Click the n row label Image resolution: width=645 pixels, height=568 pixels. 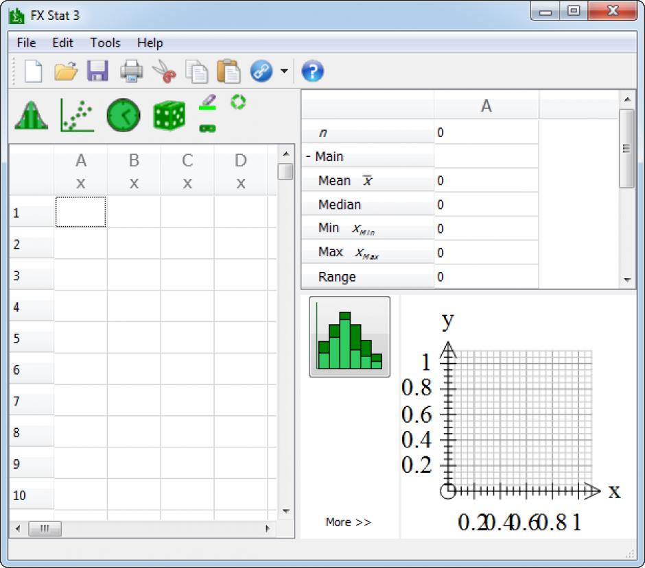pyautogui.click(x=368, y=133)
